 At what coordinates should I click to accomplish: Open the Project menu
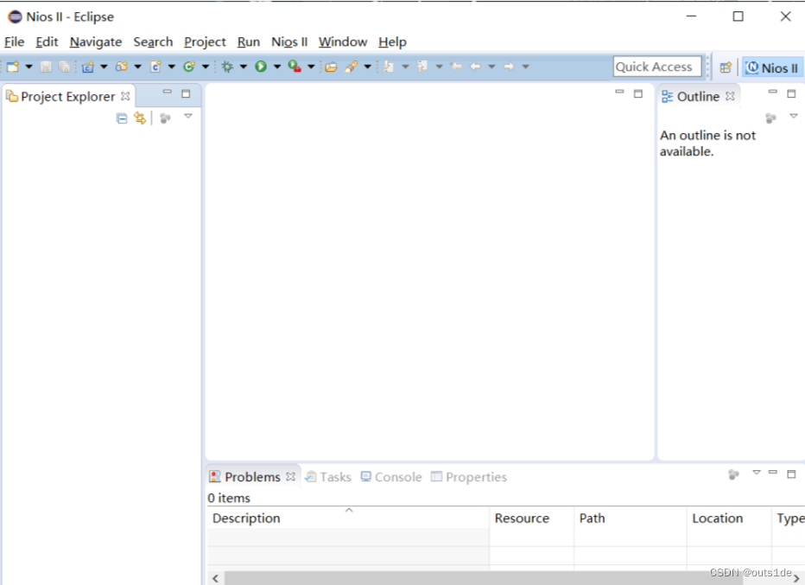(x=205, y=42)
